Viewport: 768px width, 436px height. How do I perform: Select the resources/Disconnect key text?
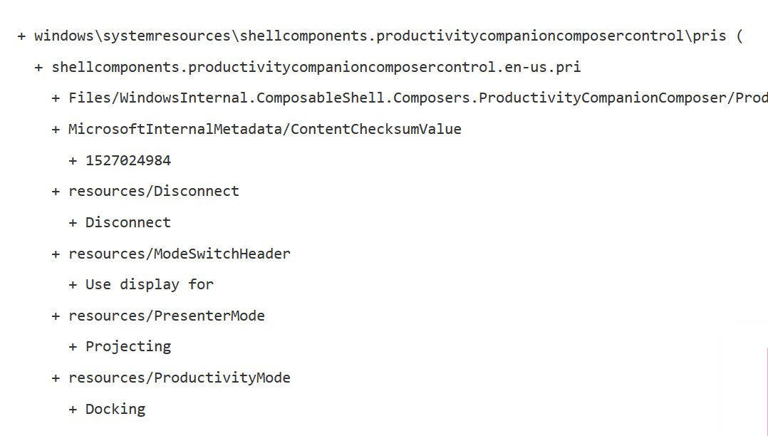click(154, 191)
